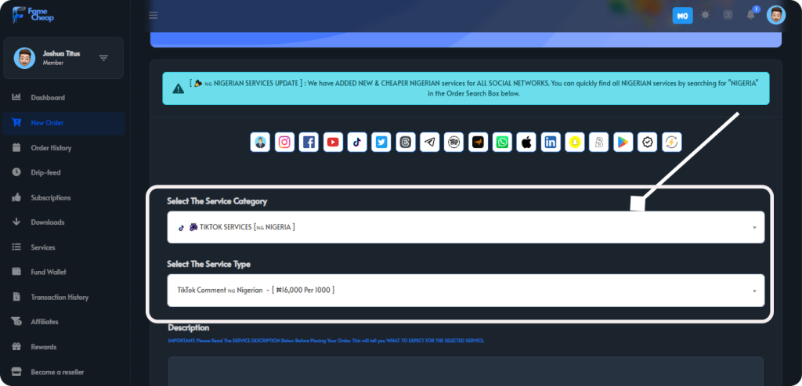The width and height of the screenshot is (802, 386).
Task: Click the Select The Service Type label
Action: coord(208,265)
